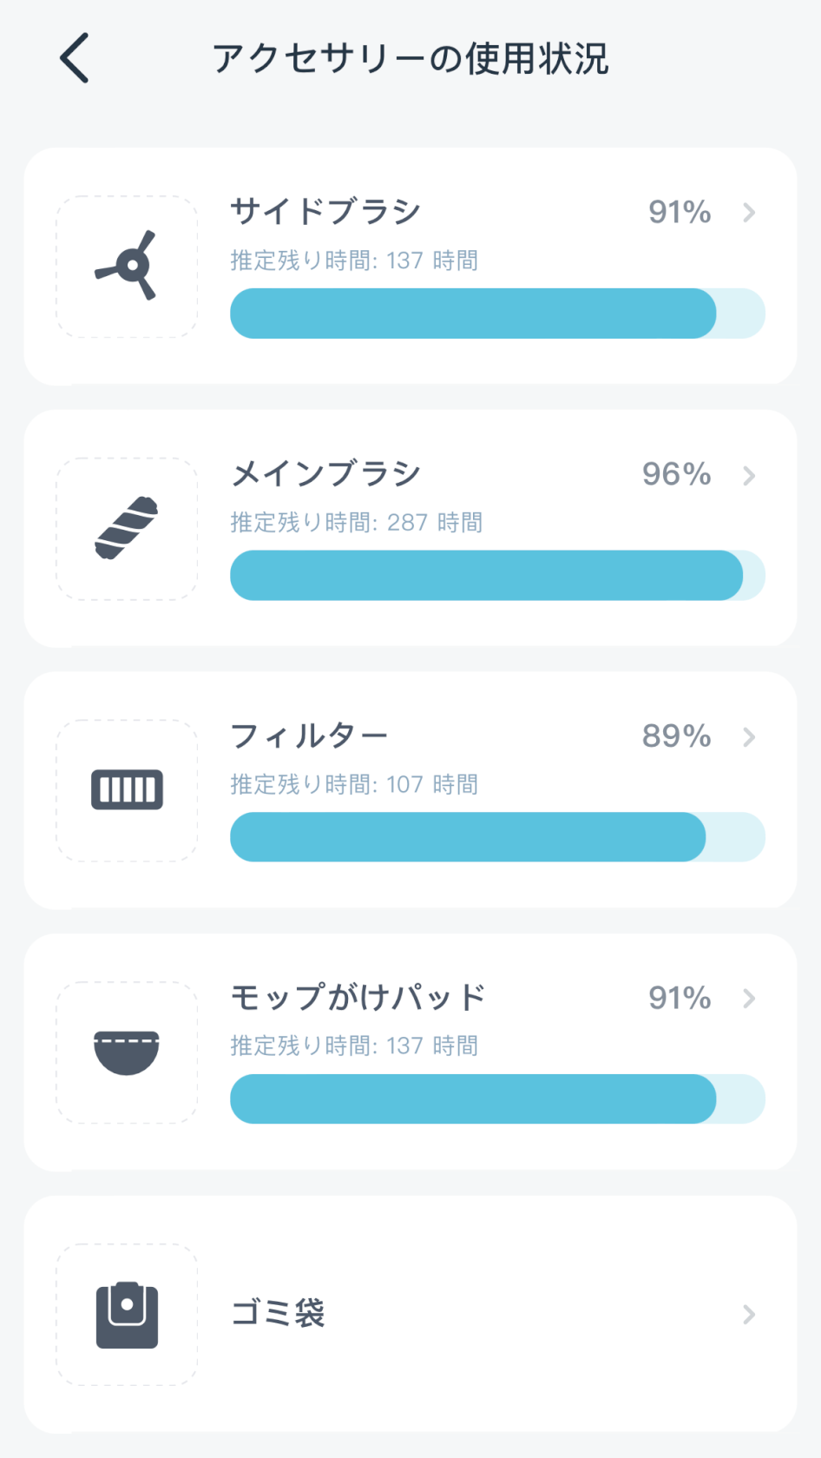Open ゴミ袋 details via chevron

click(x=749, y=1315)
